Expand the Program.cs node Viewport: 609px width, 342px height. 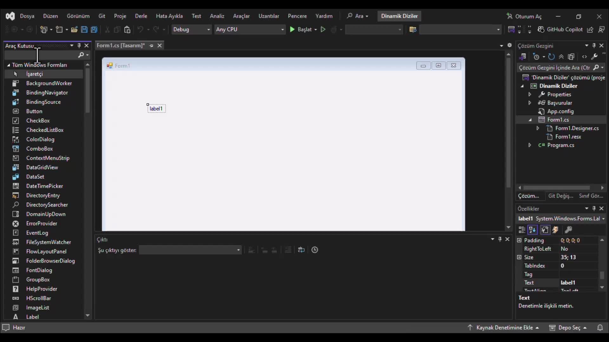(530, 145)
